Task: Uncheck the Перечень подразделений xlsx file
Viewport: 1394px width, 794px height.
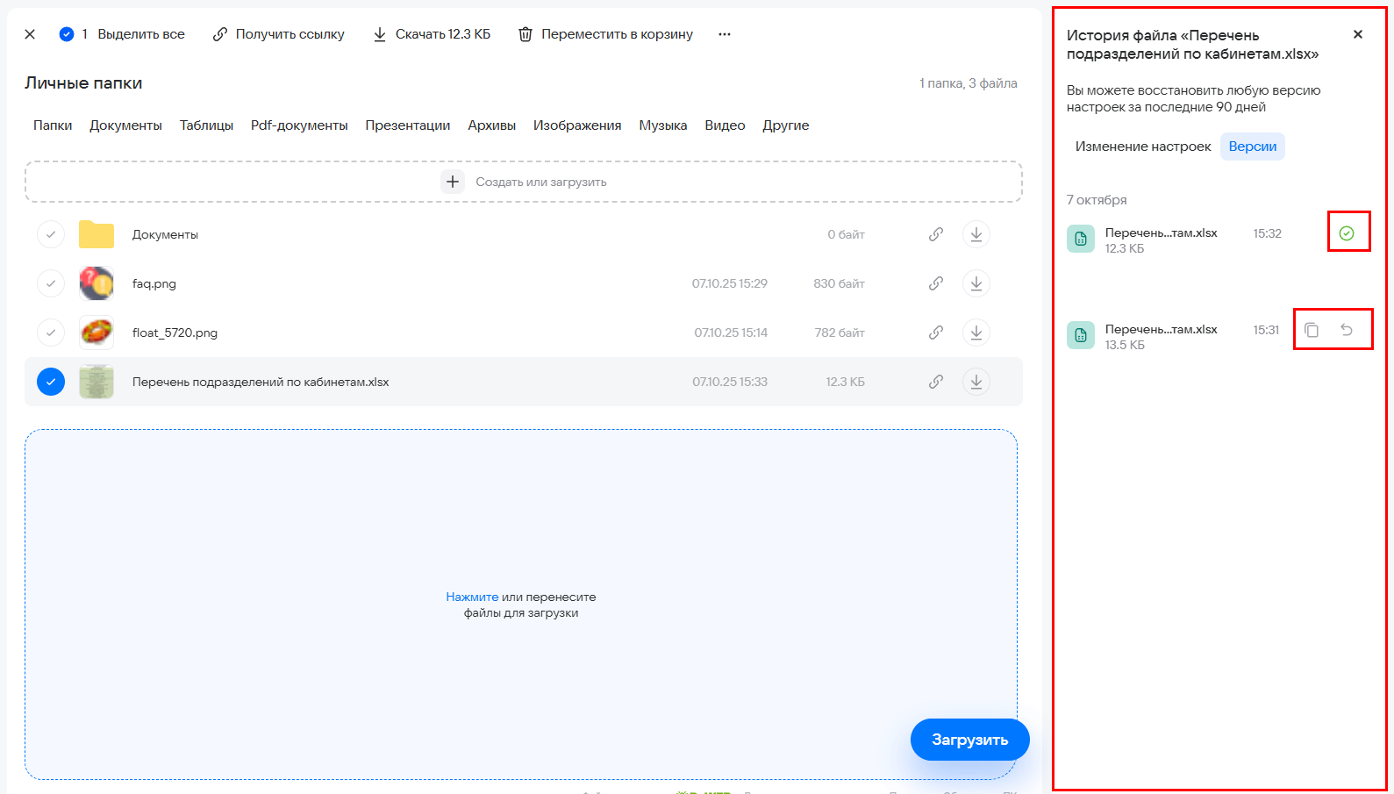Action: pos(51,382)
